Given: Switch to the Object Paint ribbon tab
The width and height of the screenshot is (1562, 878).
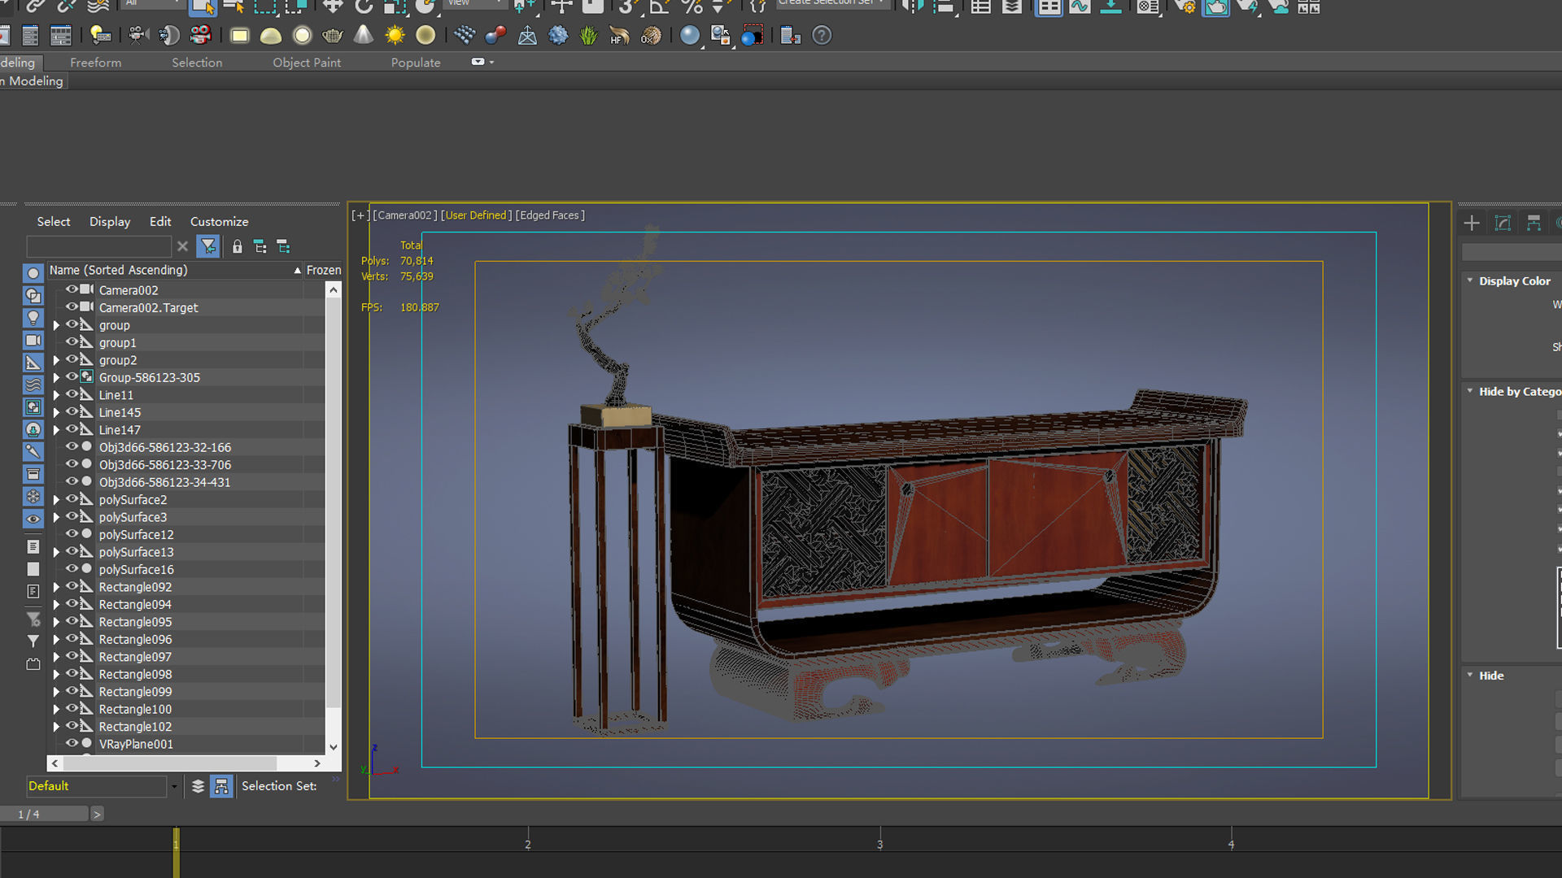Looking at the screenshot, I should pyautogui.click(x=307, y=63).
